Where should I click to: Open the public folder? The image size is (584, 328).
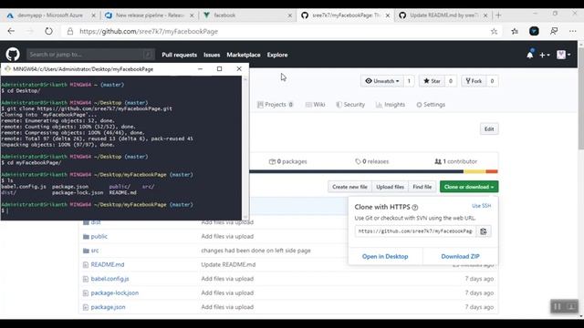pos(99,236)
